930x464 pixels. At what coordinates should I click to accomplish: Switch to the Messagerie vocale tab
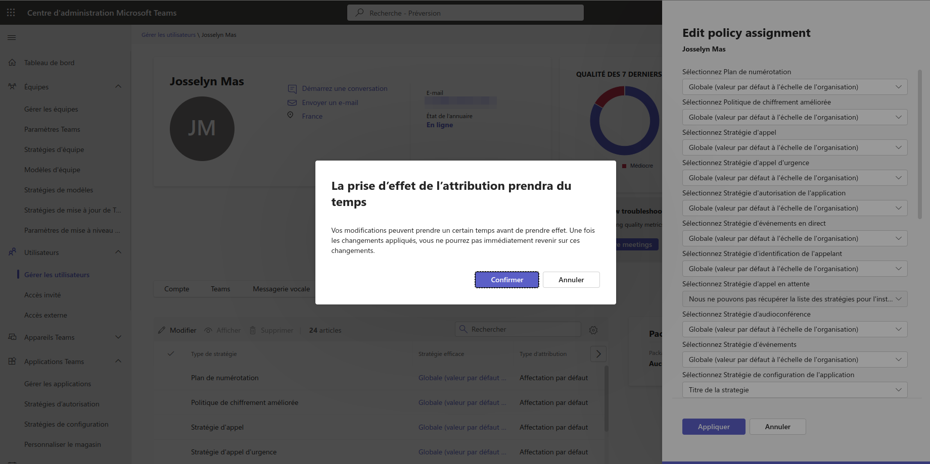click(x=281, y=289)
